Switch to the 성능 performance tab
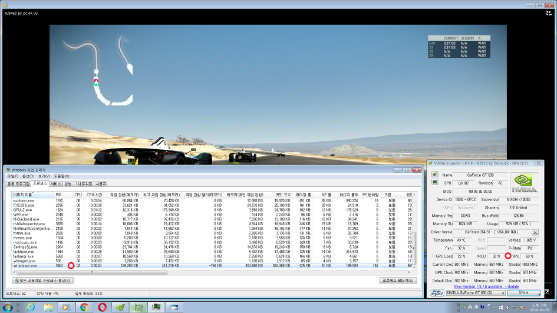The width and height of the screenshot is (557, 313). click(x=70, y=184)
